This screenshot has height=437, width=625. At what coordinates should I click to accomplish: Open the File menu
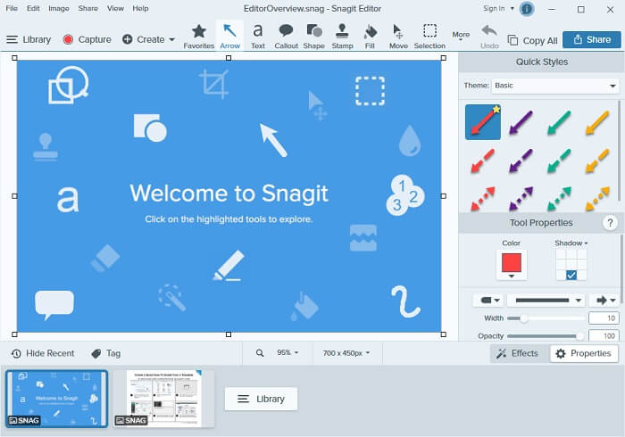pos(12,8)
